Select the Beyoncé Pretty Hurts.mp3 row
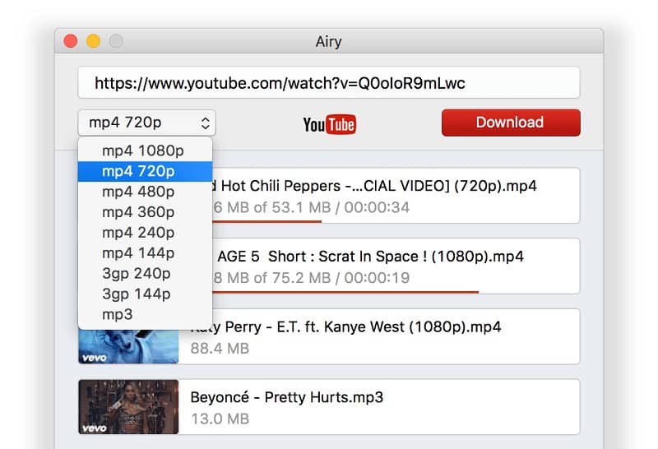Screen dimensions: 658x449 click(x=378, y=406)
